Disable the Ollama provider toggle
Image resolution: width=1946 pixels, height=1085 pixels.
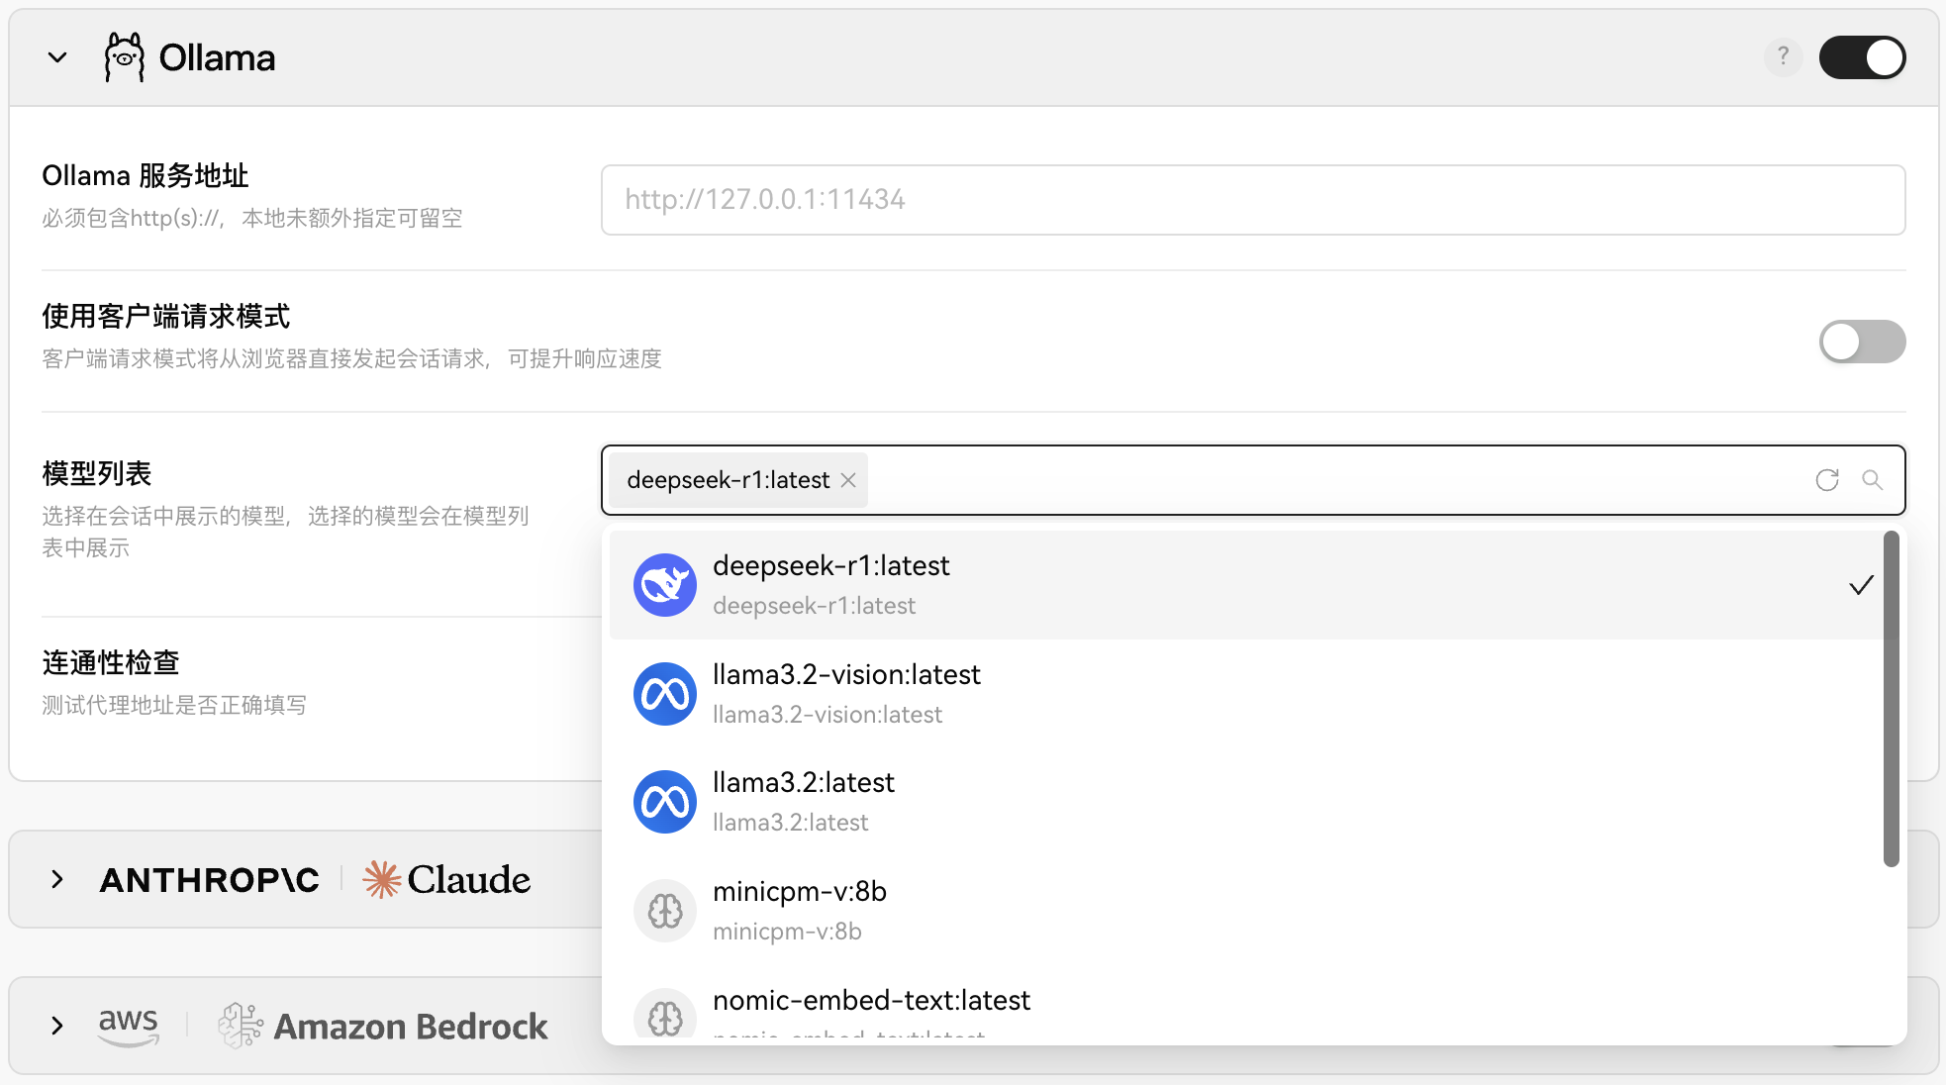(x=1862, y=57)
